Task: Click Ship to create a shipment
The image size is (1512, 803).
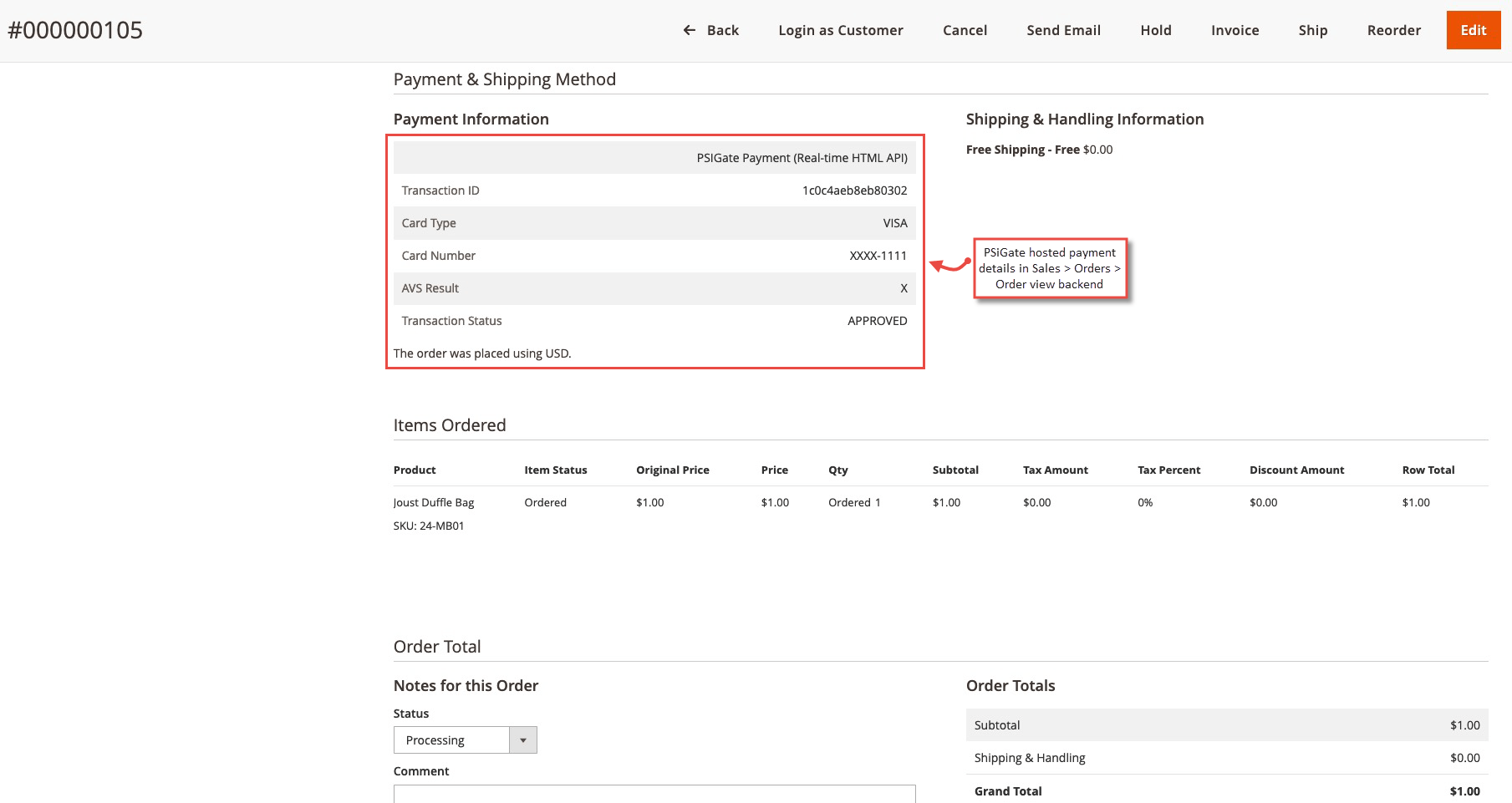Action: pyautogui.click(x=1312, y=30)
